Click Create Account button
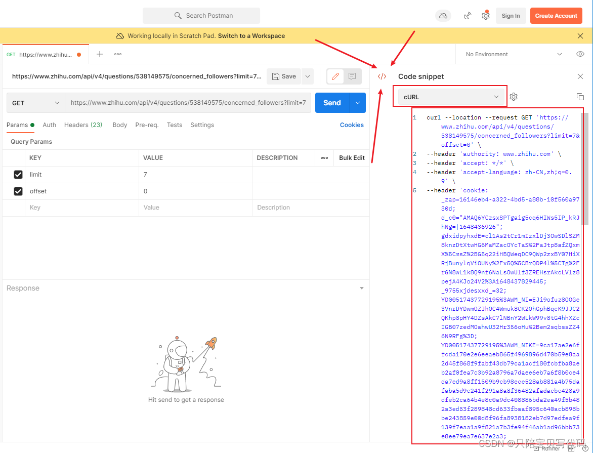 pos(556,16)
